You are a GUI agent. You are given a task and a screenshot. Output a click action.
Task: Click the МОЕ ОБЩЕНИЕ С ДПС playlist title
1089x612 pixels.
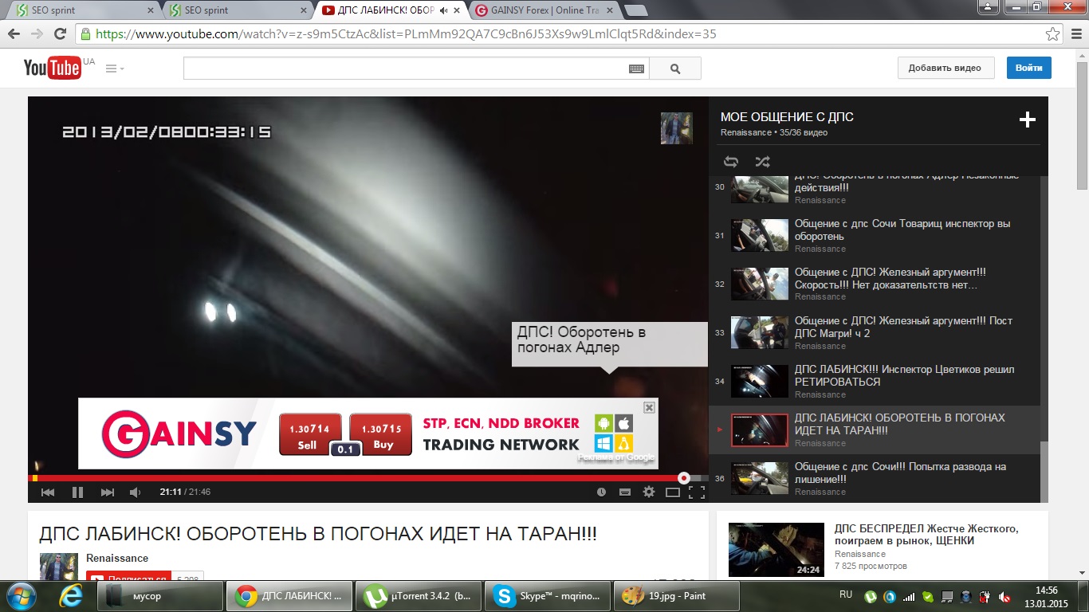[x=787, y=117]
